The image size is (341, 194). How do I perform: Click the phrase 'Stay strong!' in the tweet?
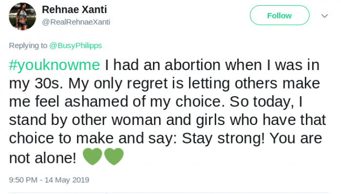click(223, 139)
